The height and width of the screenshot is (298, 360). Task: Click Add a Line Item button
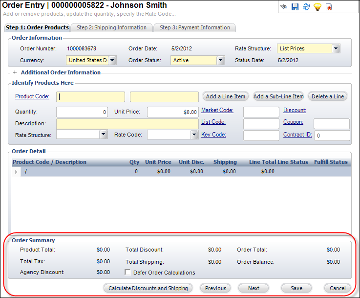(225, 96)
